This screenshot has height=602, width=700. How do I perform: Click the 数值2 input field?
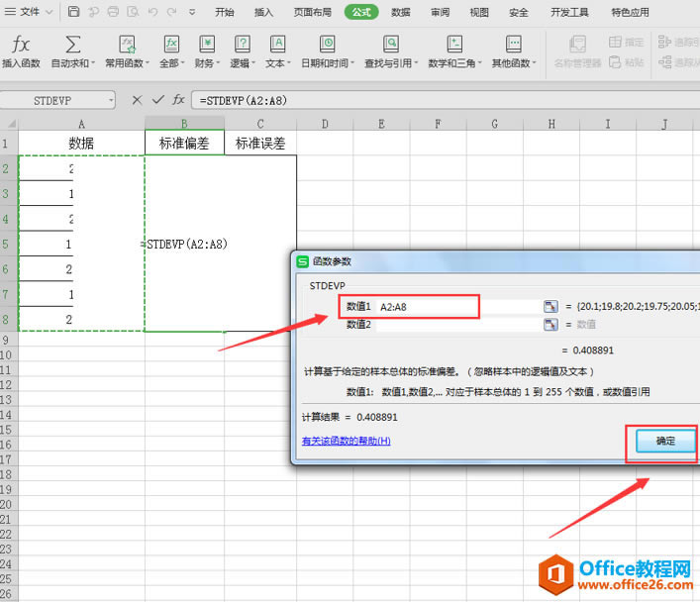(459, 324)
